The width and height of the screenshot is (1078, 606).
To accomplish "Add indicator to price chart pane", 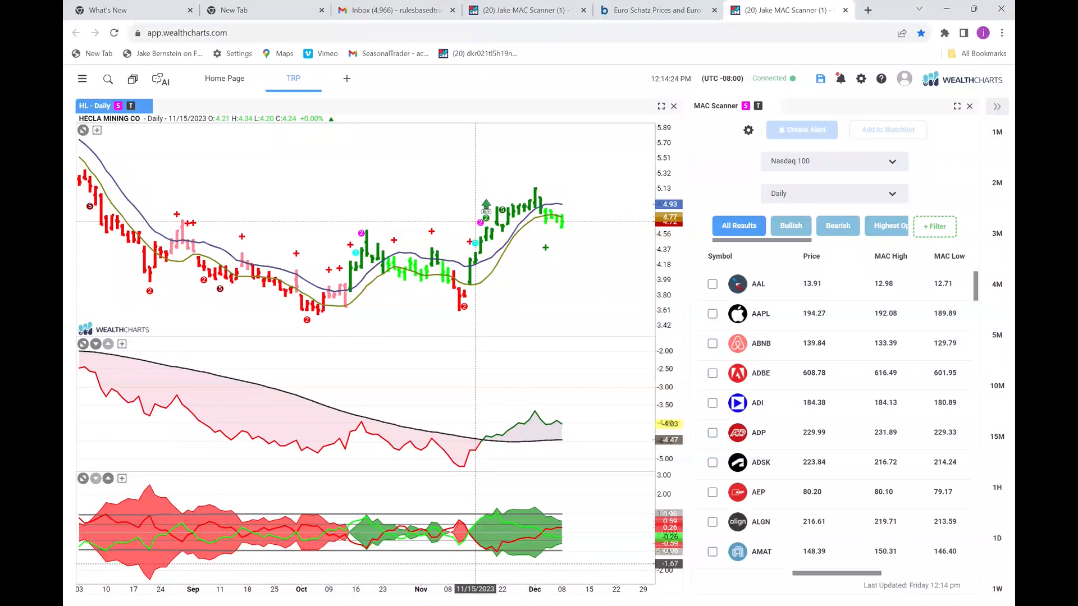I will click(97, 130).
